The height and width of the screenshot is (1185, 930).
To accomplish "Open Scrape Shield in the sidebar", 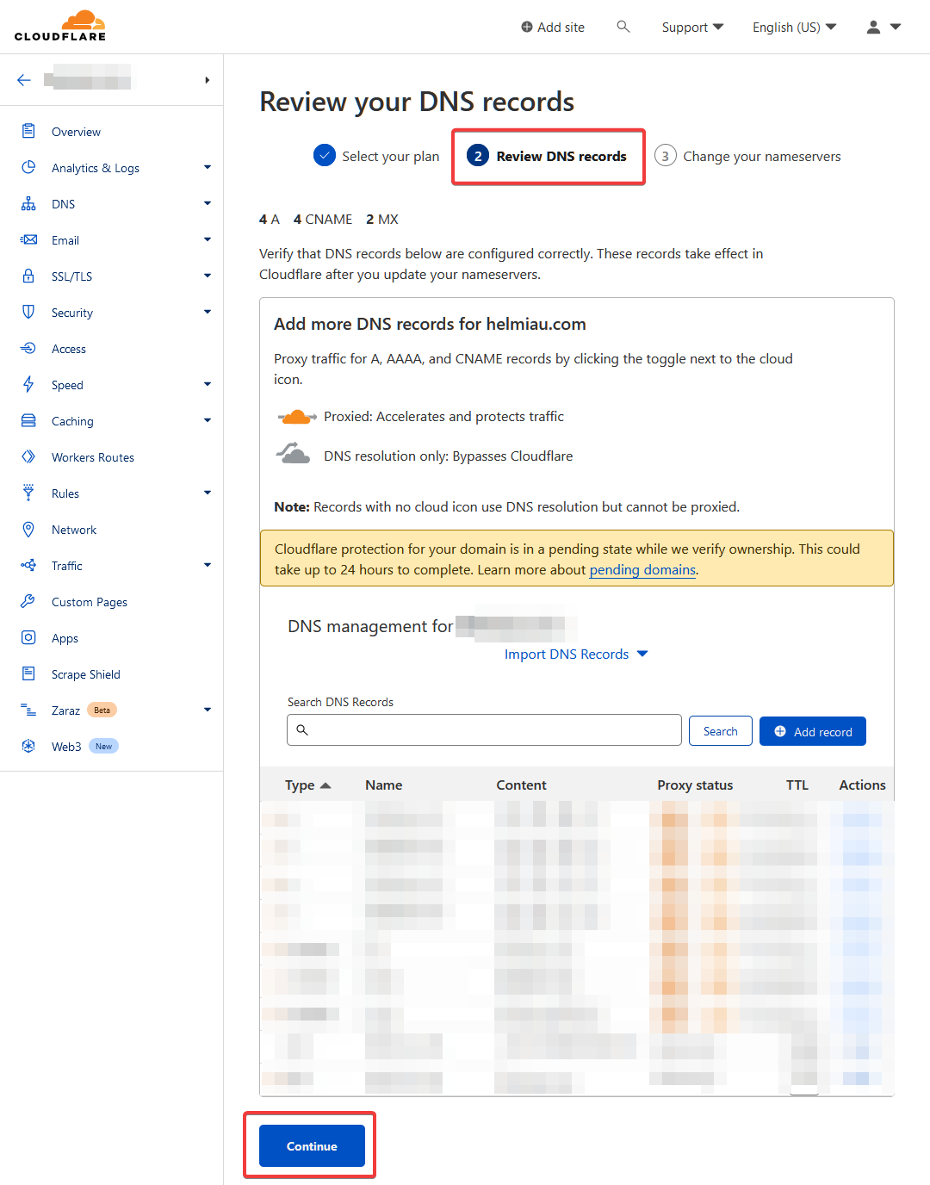I will tap(86, 674).
